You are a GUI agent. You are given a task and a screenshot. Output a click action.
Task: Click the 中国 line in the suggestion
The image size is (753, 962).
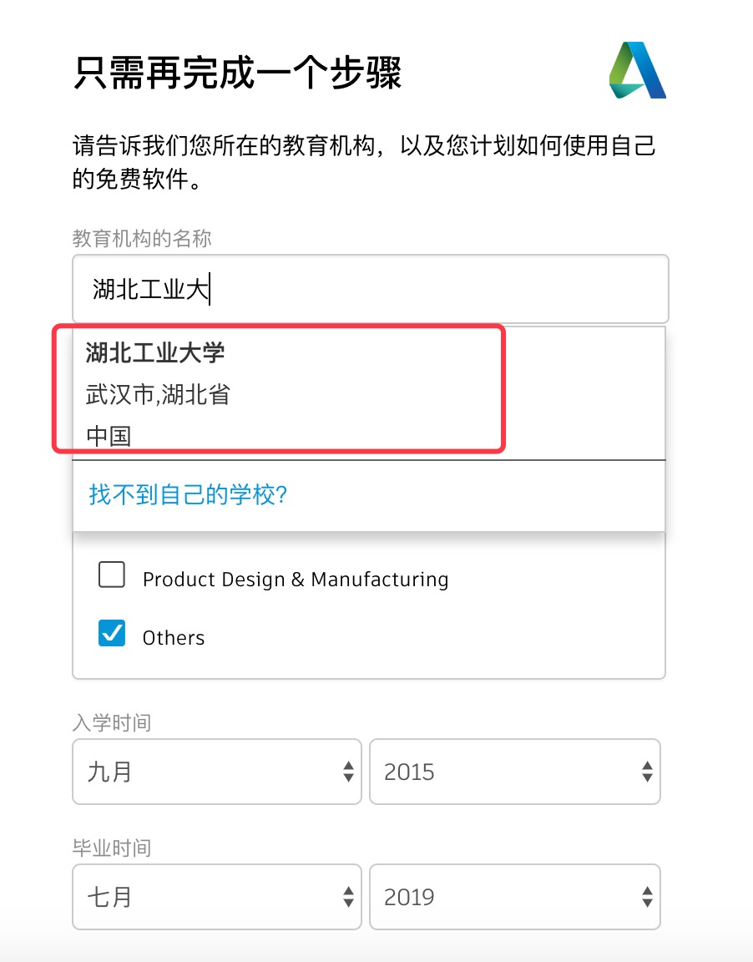click(x=109, y=435)
